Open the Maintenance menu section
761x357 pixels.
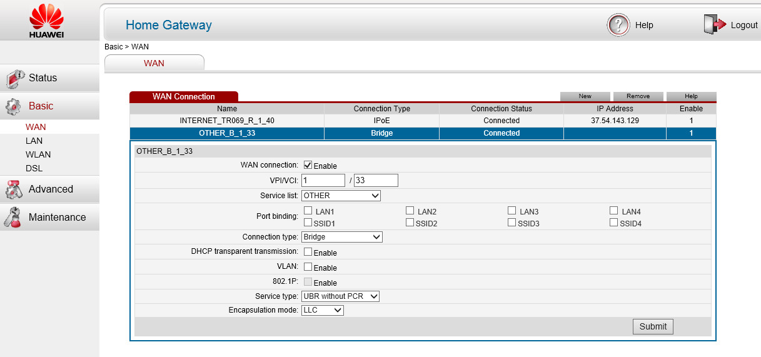coord(49,218)
